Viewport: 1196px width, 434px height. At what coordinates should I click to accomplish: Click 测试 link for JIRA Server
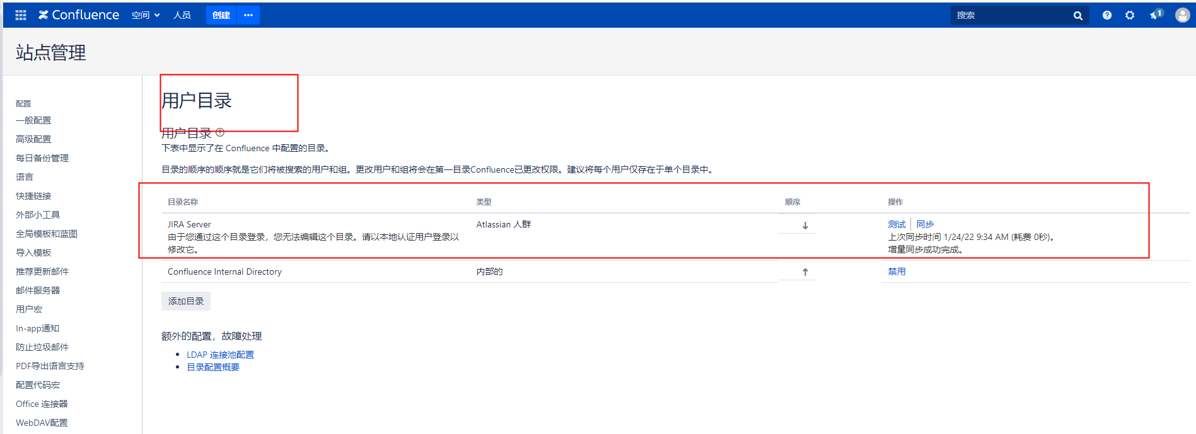click(897, 224)
